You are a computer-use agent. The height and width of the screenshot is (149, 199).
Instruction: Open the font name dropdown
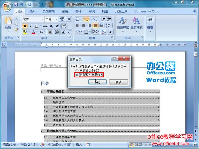(43, 19)
